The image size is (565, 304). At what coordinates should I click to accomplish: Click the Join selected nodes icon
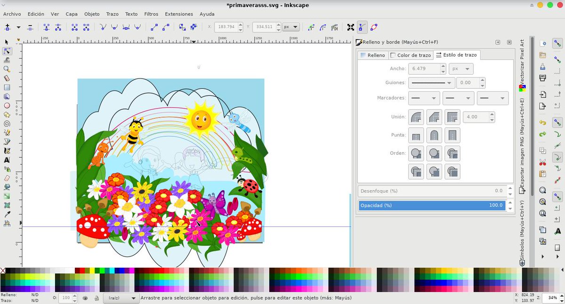click(47, 27)
